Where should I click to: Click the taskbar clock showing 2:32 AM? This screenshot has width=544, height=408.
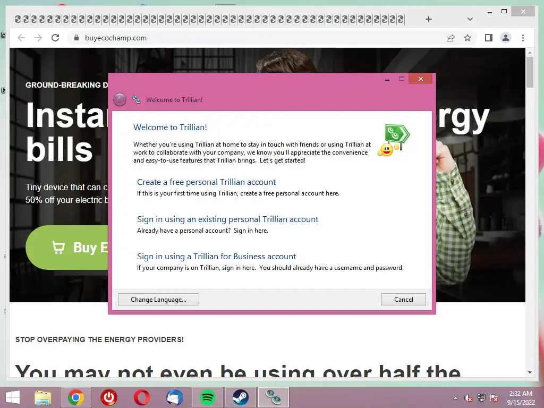521,398
